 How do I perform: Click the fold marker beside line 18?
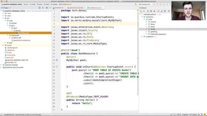(x=60, y=67)
